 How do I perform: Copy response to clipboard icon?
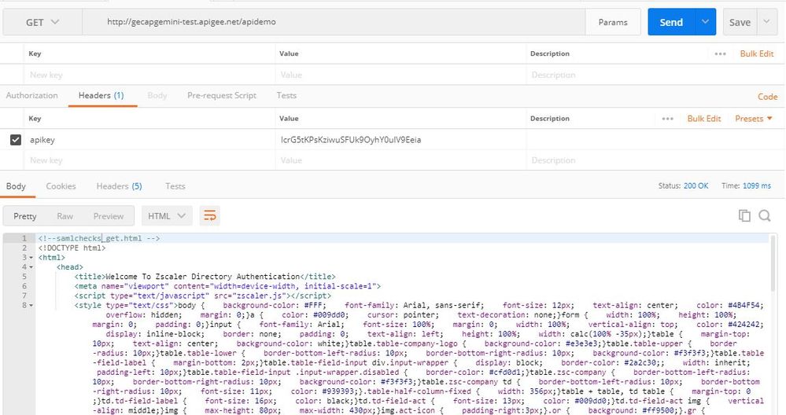coord(744,215)
